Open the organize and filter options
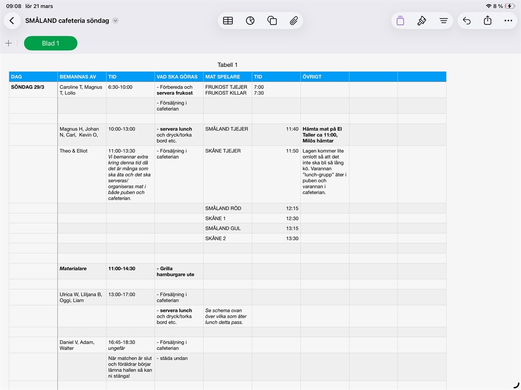521x390 pixels. coord(443,21)
